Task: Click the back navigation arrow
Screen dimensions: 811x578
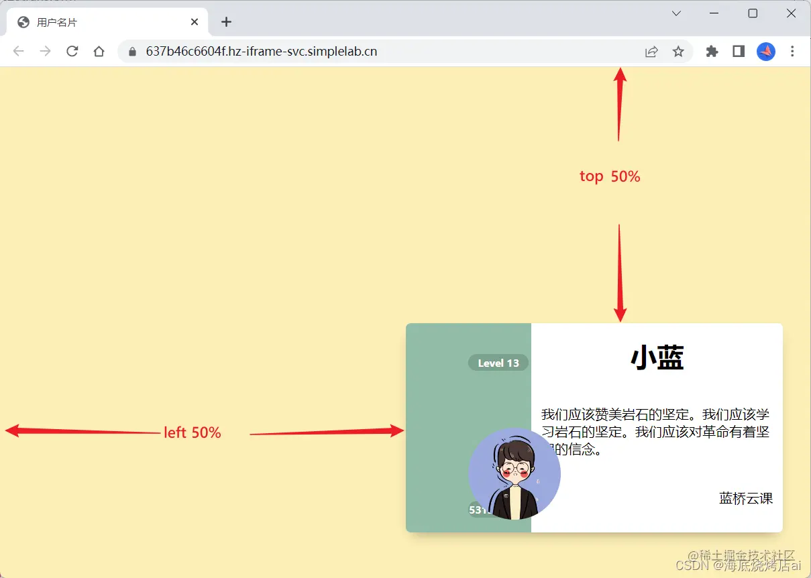Action: (18, 51)
